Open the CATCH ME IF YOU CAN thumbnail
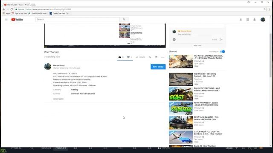Image resolution: width=273 pixels, height=153 pixels. 181,137
